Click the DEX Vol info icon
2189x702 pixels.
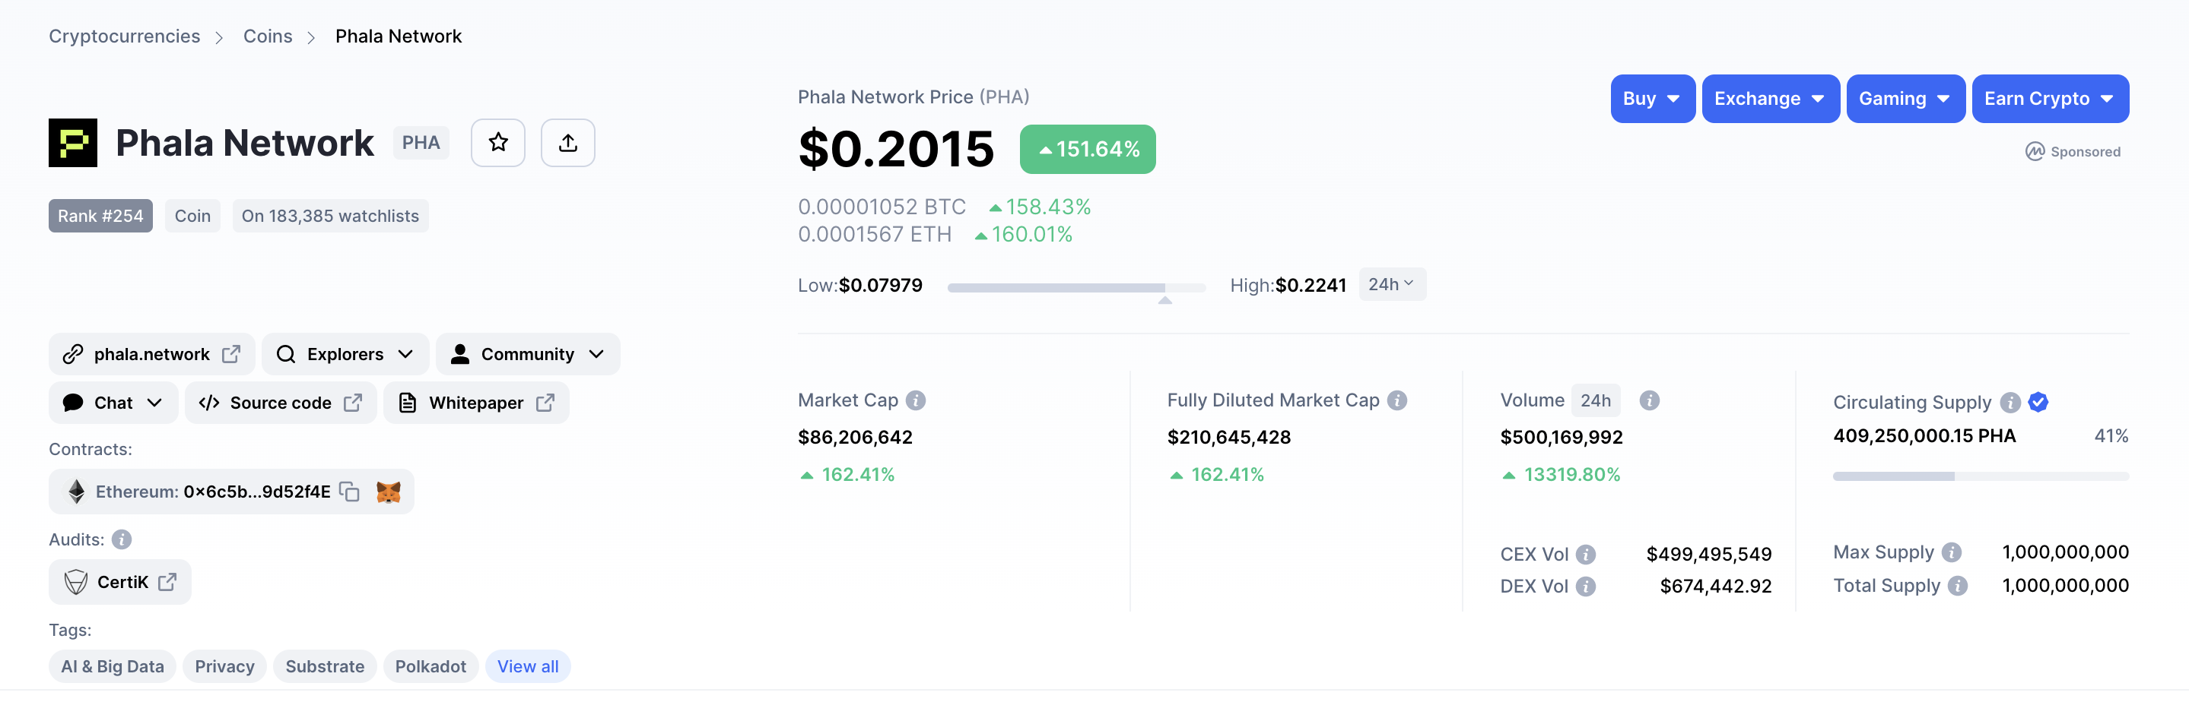tap(1586, 587)
